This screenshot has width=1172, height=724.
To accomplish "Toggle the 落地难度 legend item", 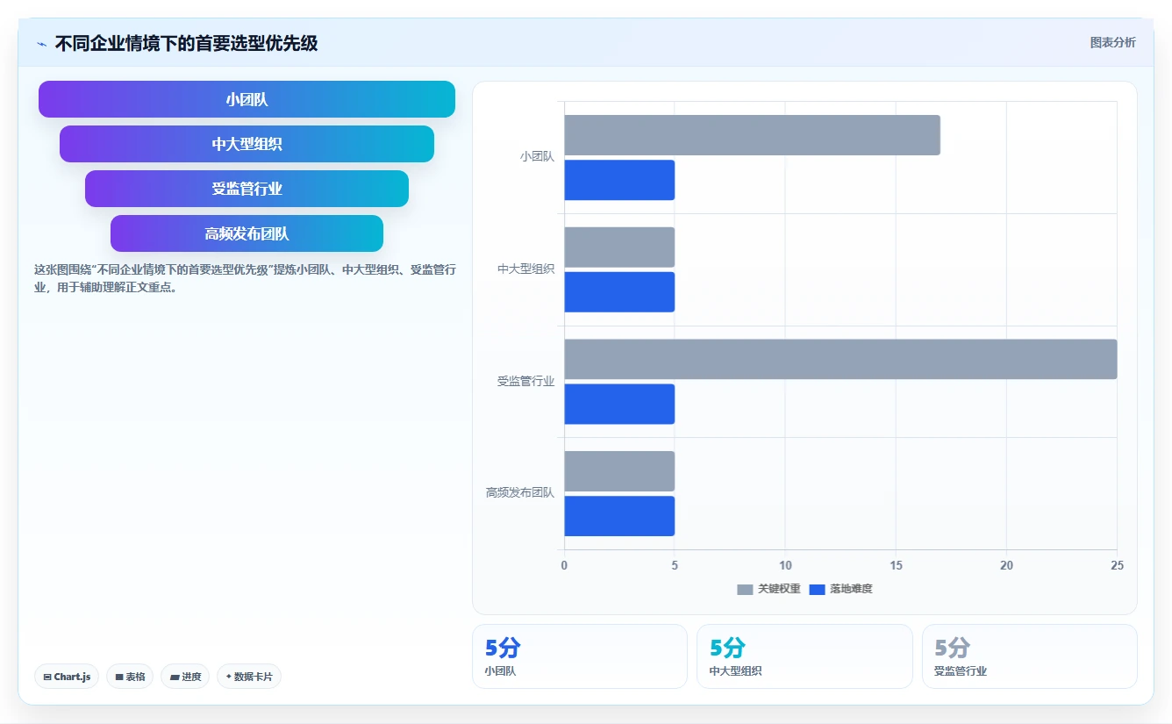I will pyautogui.click(x=840, y=589).
